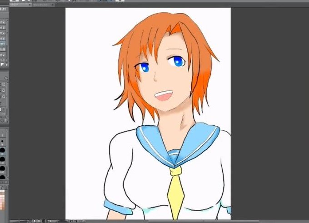
Task: Choose the highlighted brush size preset
Action: pos(3,150)
